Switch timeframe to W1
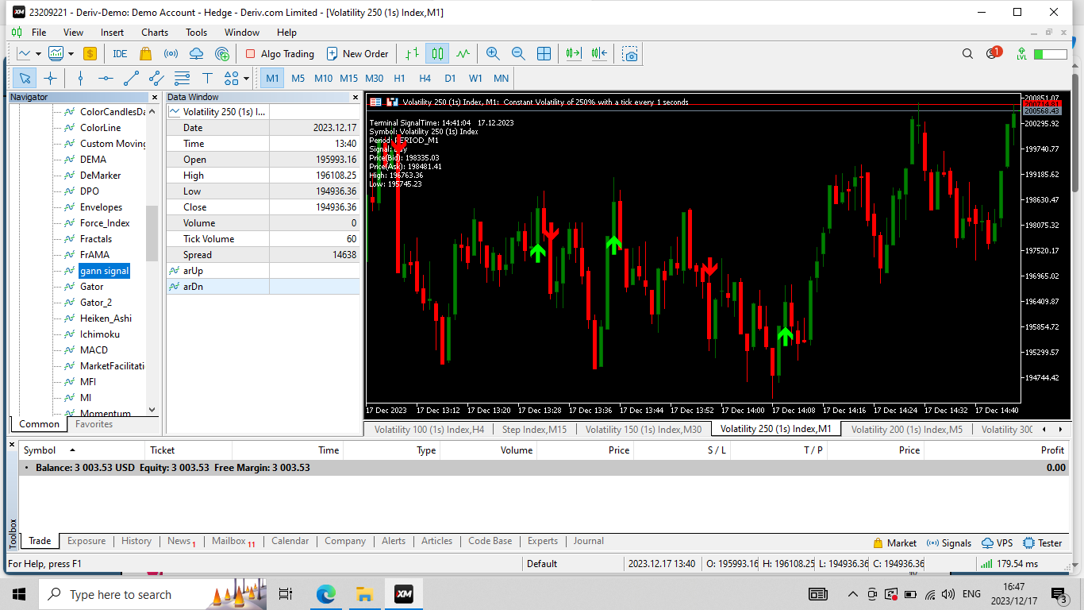Viewport: 1084px width, 610px height. point(475,78)
